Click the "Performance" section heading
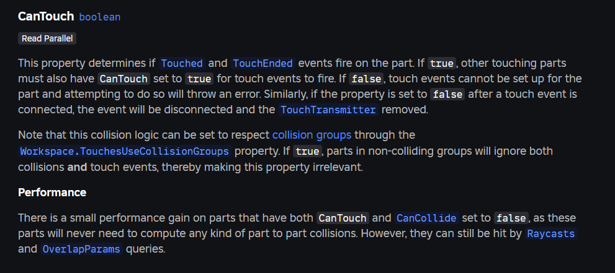 pos(52,193)
